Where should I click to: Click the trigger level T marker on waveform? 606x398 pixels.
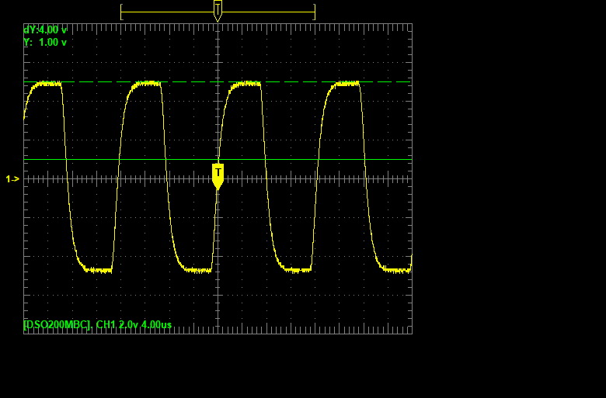click(218, 176)
